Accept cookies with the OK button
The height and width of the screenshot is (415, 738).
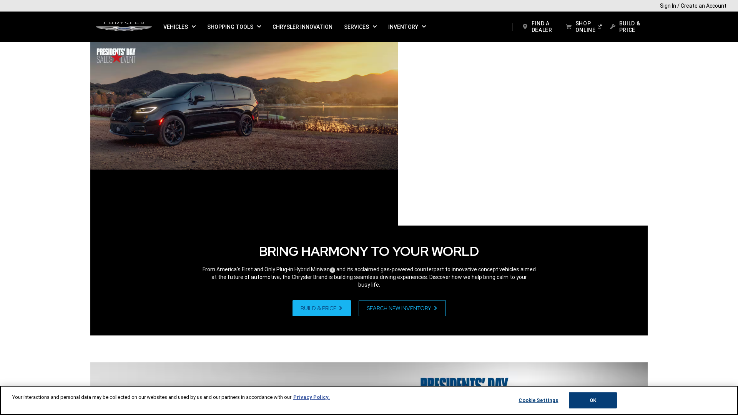click(x=593, y=400)
